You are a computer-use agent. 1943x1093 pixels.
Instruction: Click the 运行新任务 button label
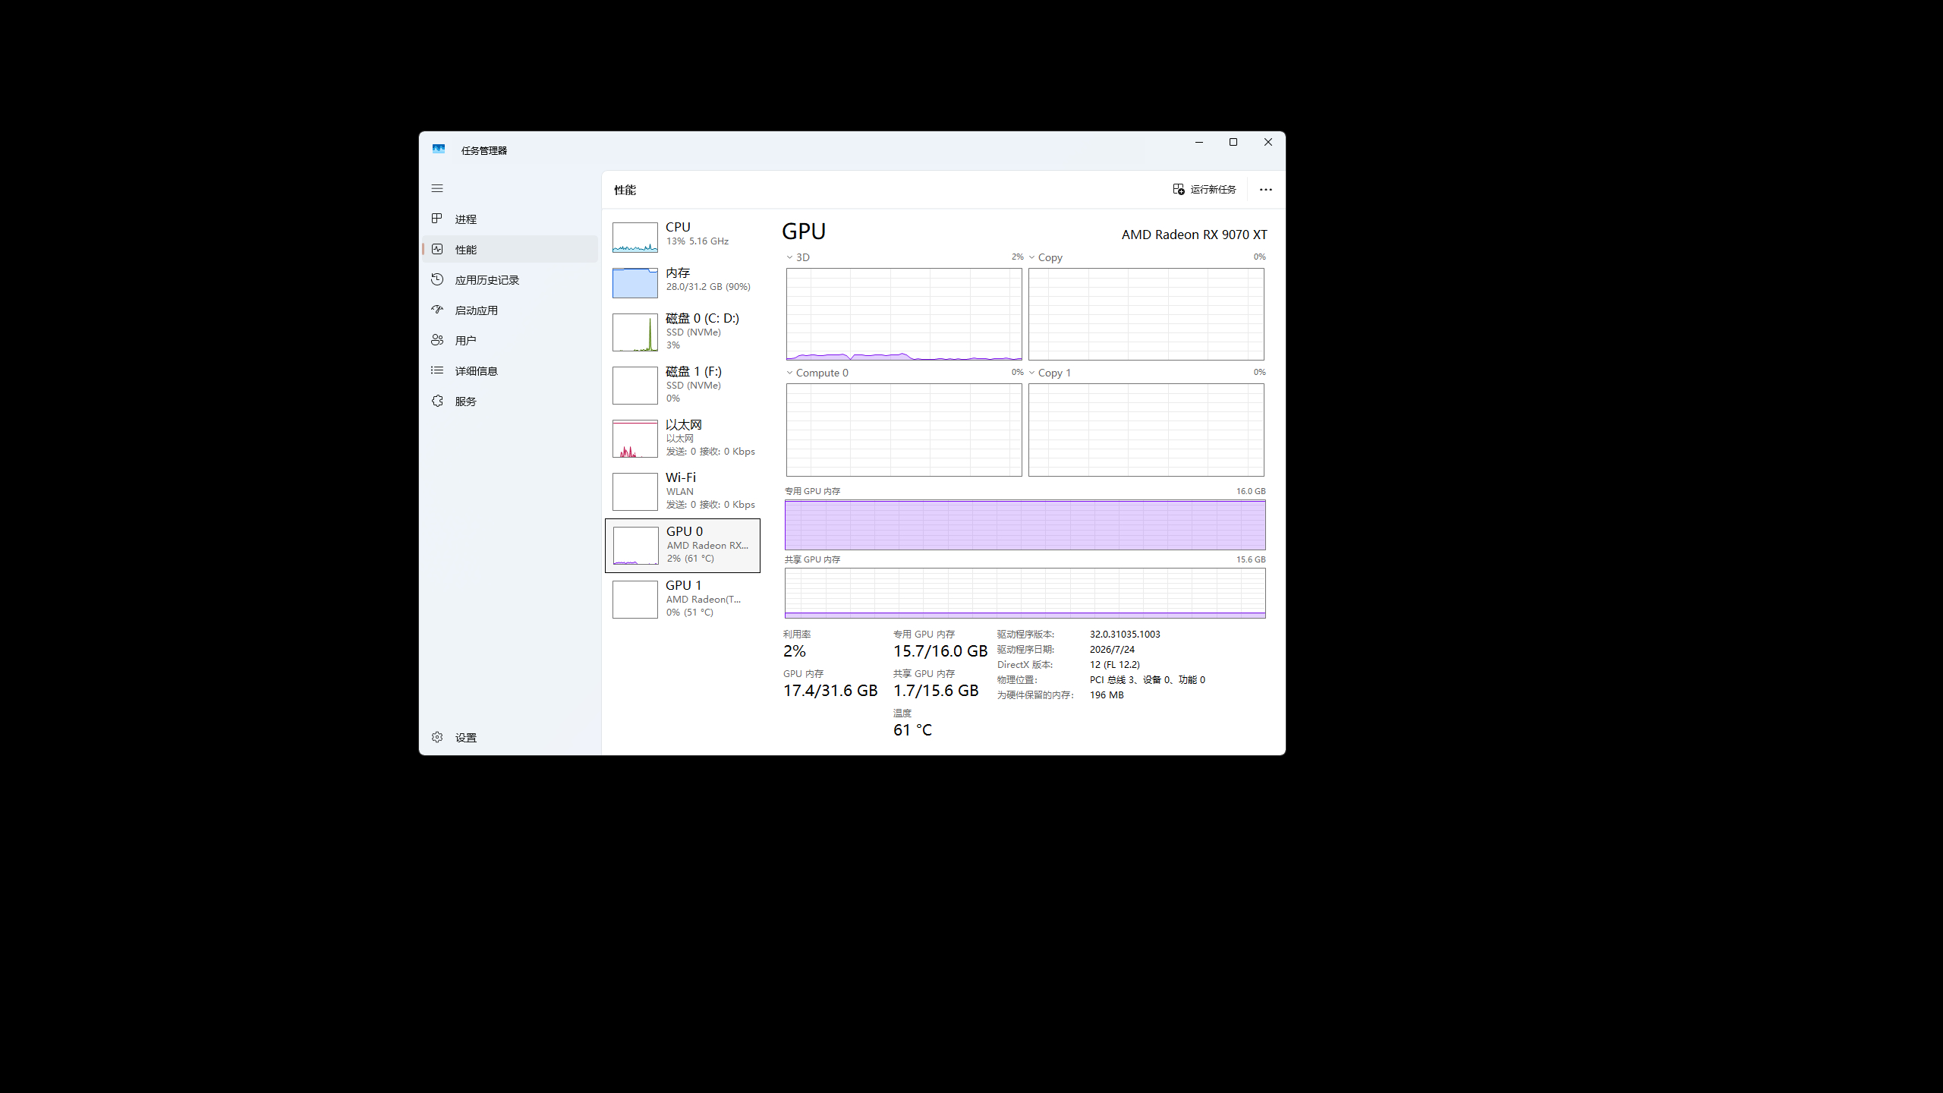pyautogui.click(x=1213, y=189)
